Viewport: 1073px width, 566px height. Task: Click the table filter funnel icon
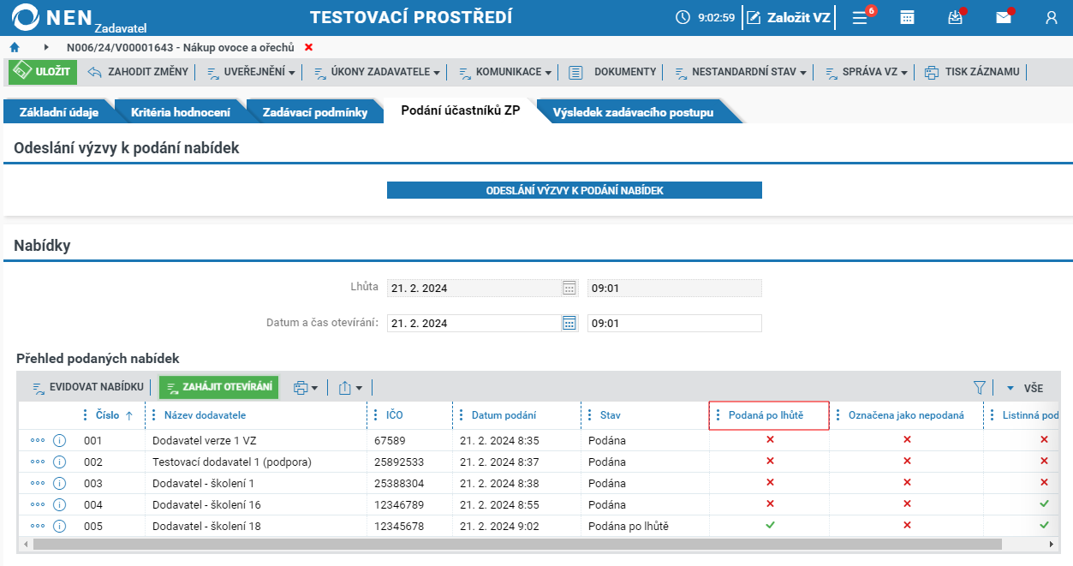[x=980, y=388]
